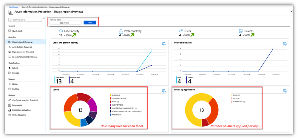Screen dimensions: 298x139
Task: Click HIGHLY CONFIDENTIAL \ ALL EMPLOYEES (1) legend
Action: (x=126, y=112)
